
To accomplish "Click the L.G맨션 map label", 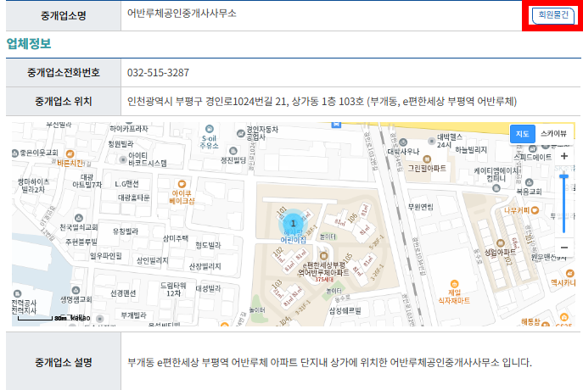I will click(126, 184).
